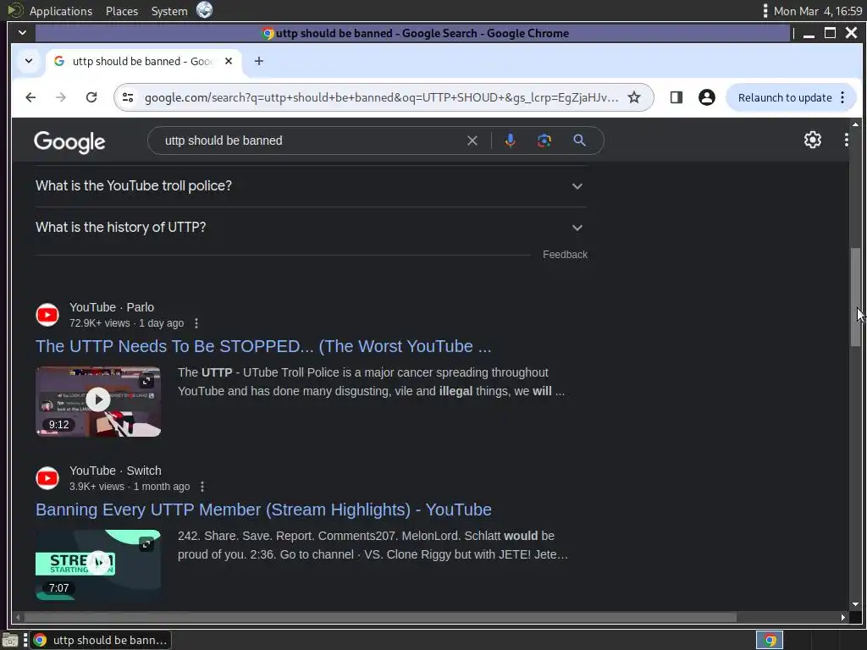Open the Applications menu

(x=61, y=11)
